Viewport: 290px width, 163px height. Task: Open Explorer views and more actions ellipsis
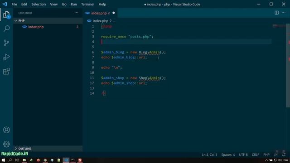[77, 13]
